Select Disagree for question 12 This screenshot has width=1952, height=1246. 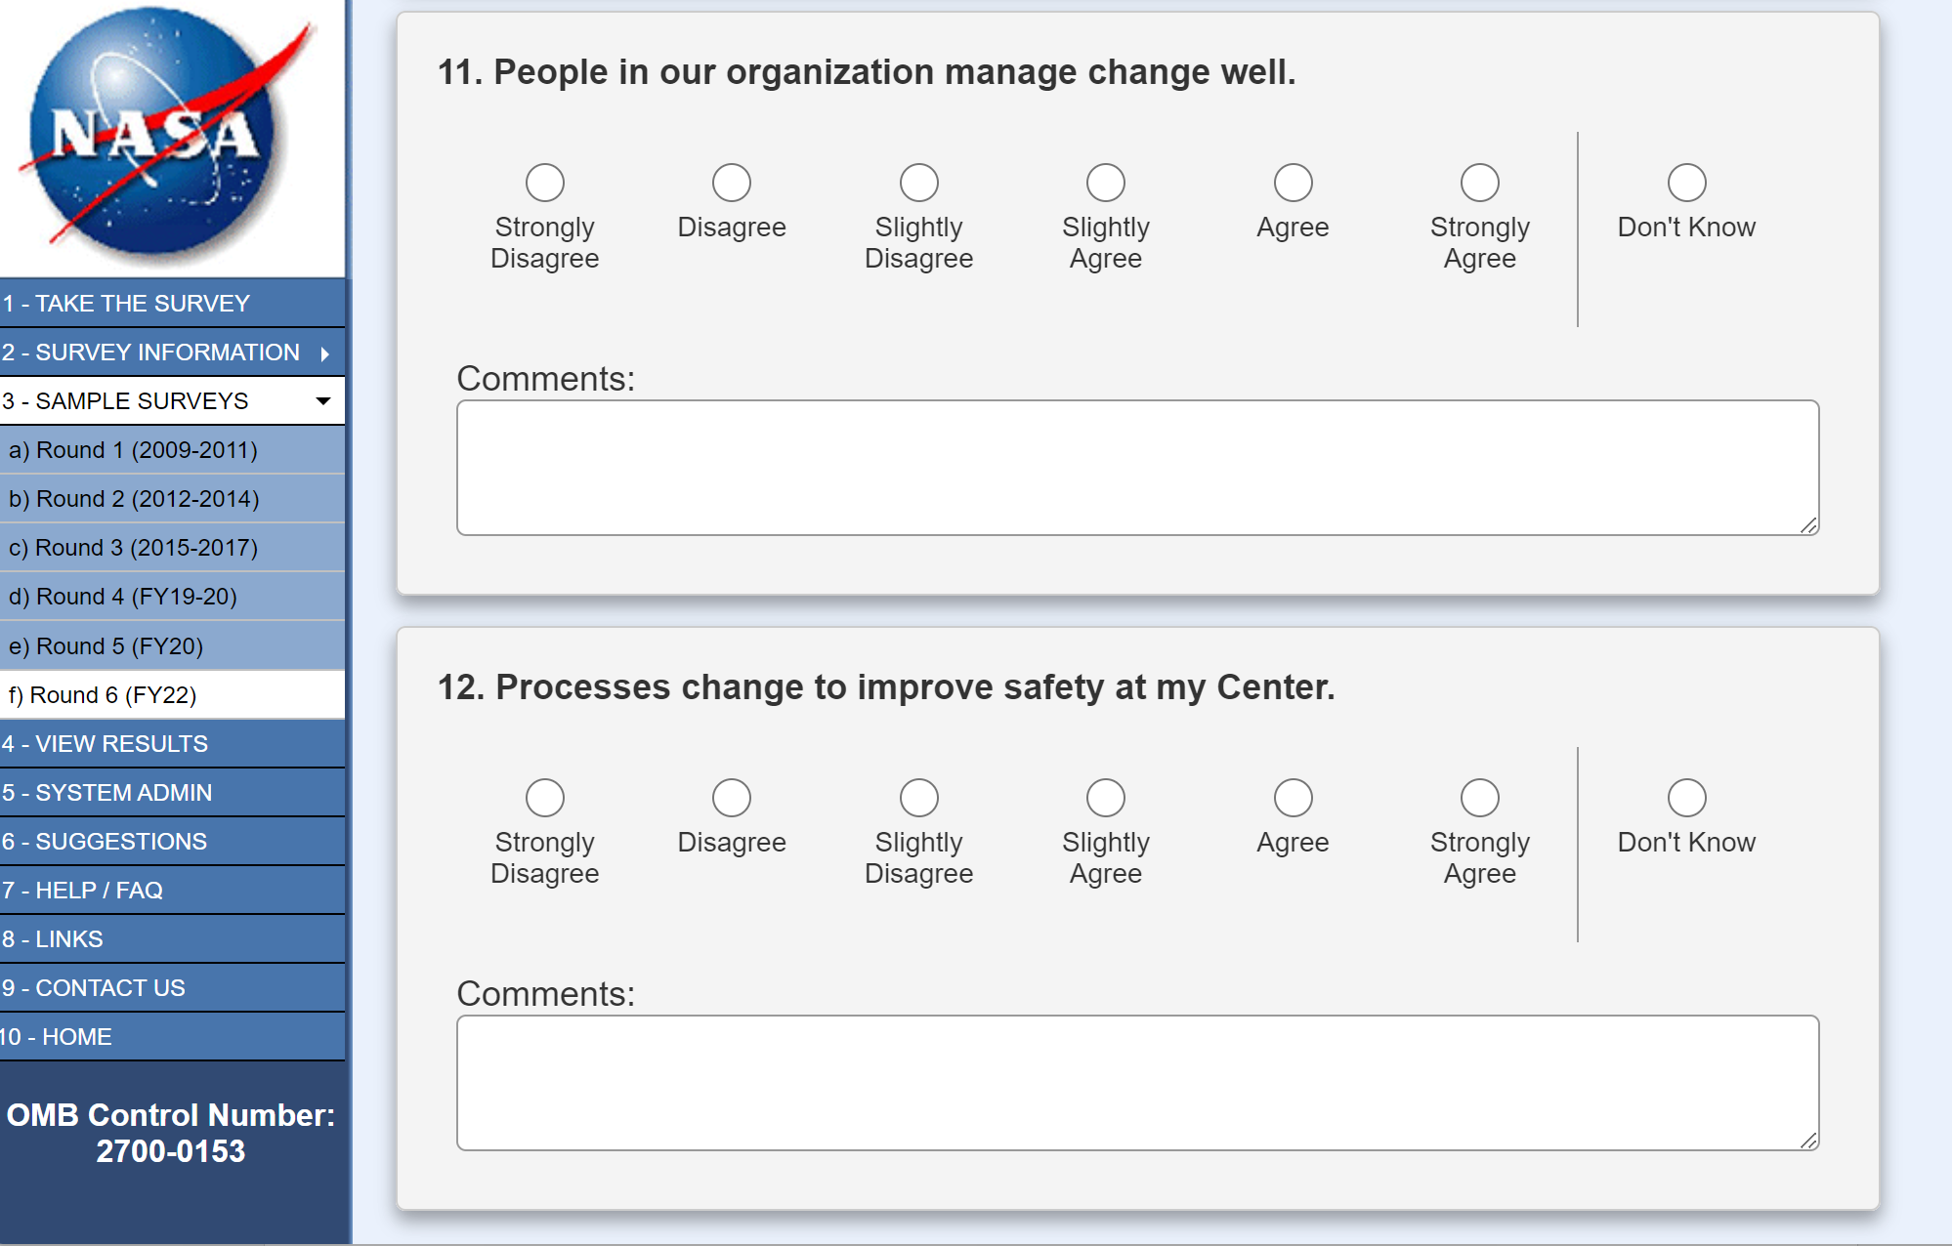coord(731,798)
